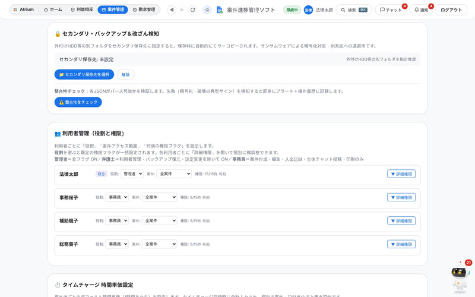Click 整合性をチェック button

78,102
